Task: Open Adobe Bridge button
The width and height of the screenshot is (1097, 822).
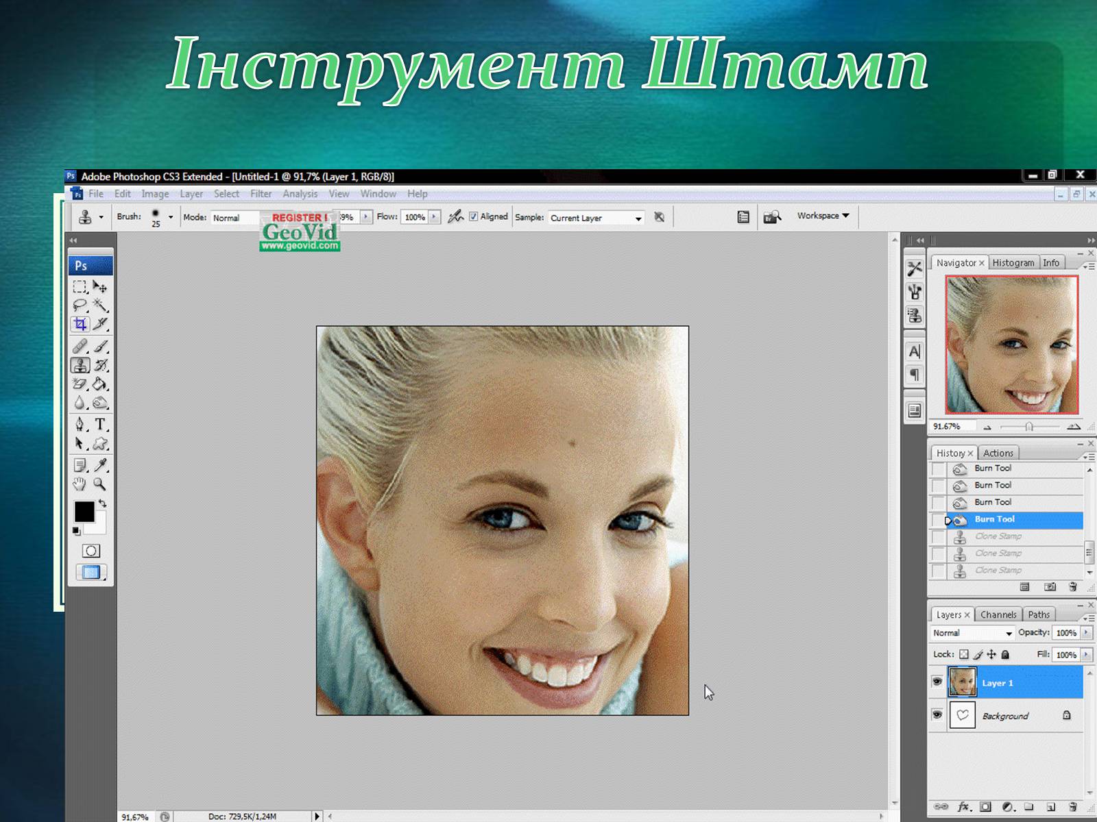Action: tap(772, 217)
